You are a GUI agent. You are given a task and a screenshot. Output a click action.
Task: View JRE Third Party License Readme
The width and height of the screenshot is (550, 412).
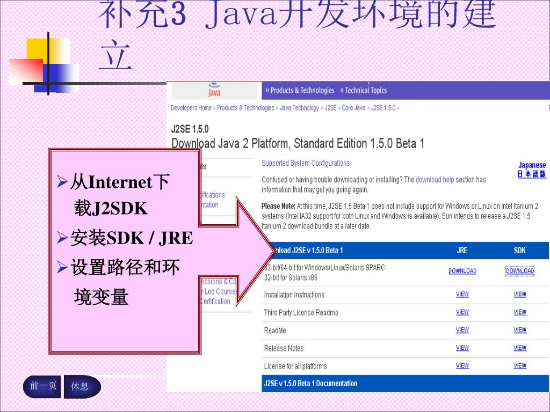462,312
